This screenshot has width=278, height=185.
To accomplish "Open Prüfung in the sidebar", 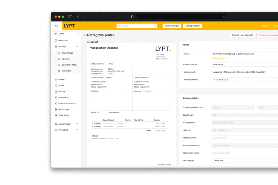I will pos(62,92).
